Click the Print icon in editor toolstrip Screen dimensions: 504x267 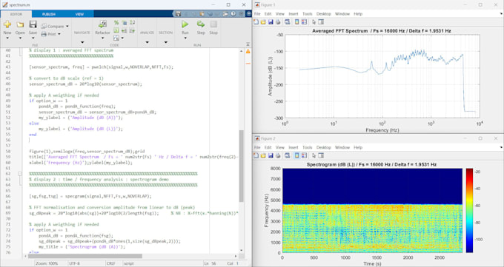click(x=44, y=34)
